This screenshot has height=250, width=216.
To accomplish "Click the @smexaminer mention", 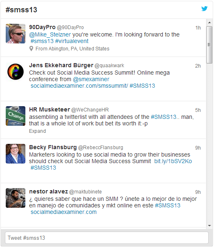I will (91, 79).
